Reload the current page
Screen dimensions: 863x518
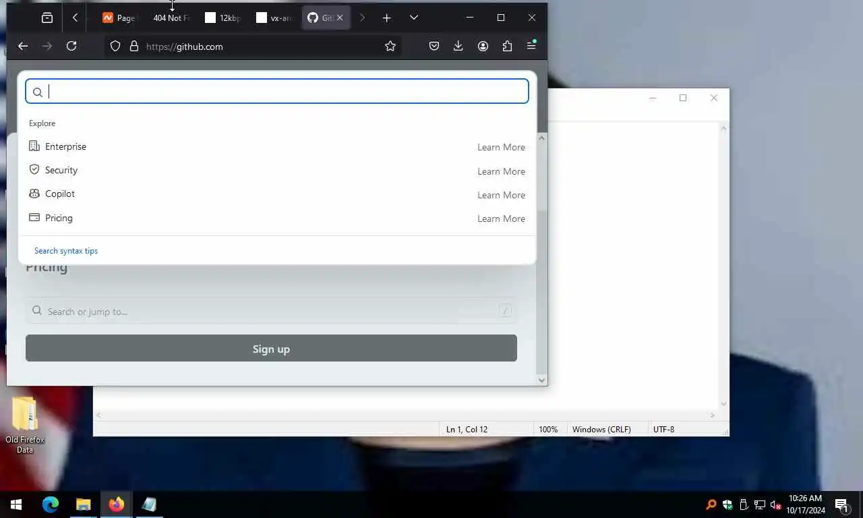tap(71, 46)
